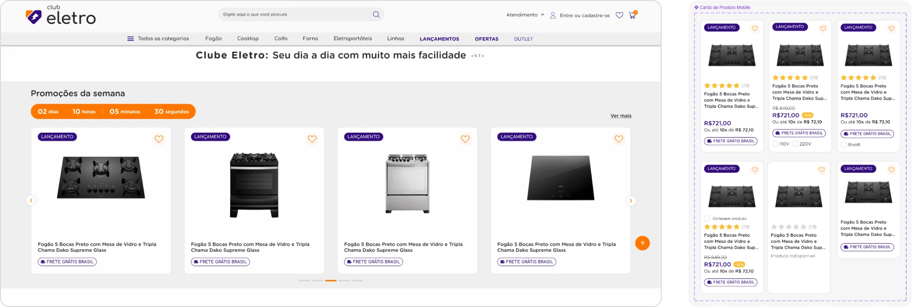Click the magnifier search icon
Screen dimensions: 912x307
(x=376, y=14)
